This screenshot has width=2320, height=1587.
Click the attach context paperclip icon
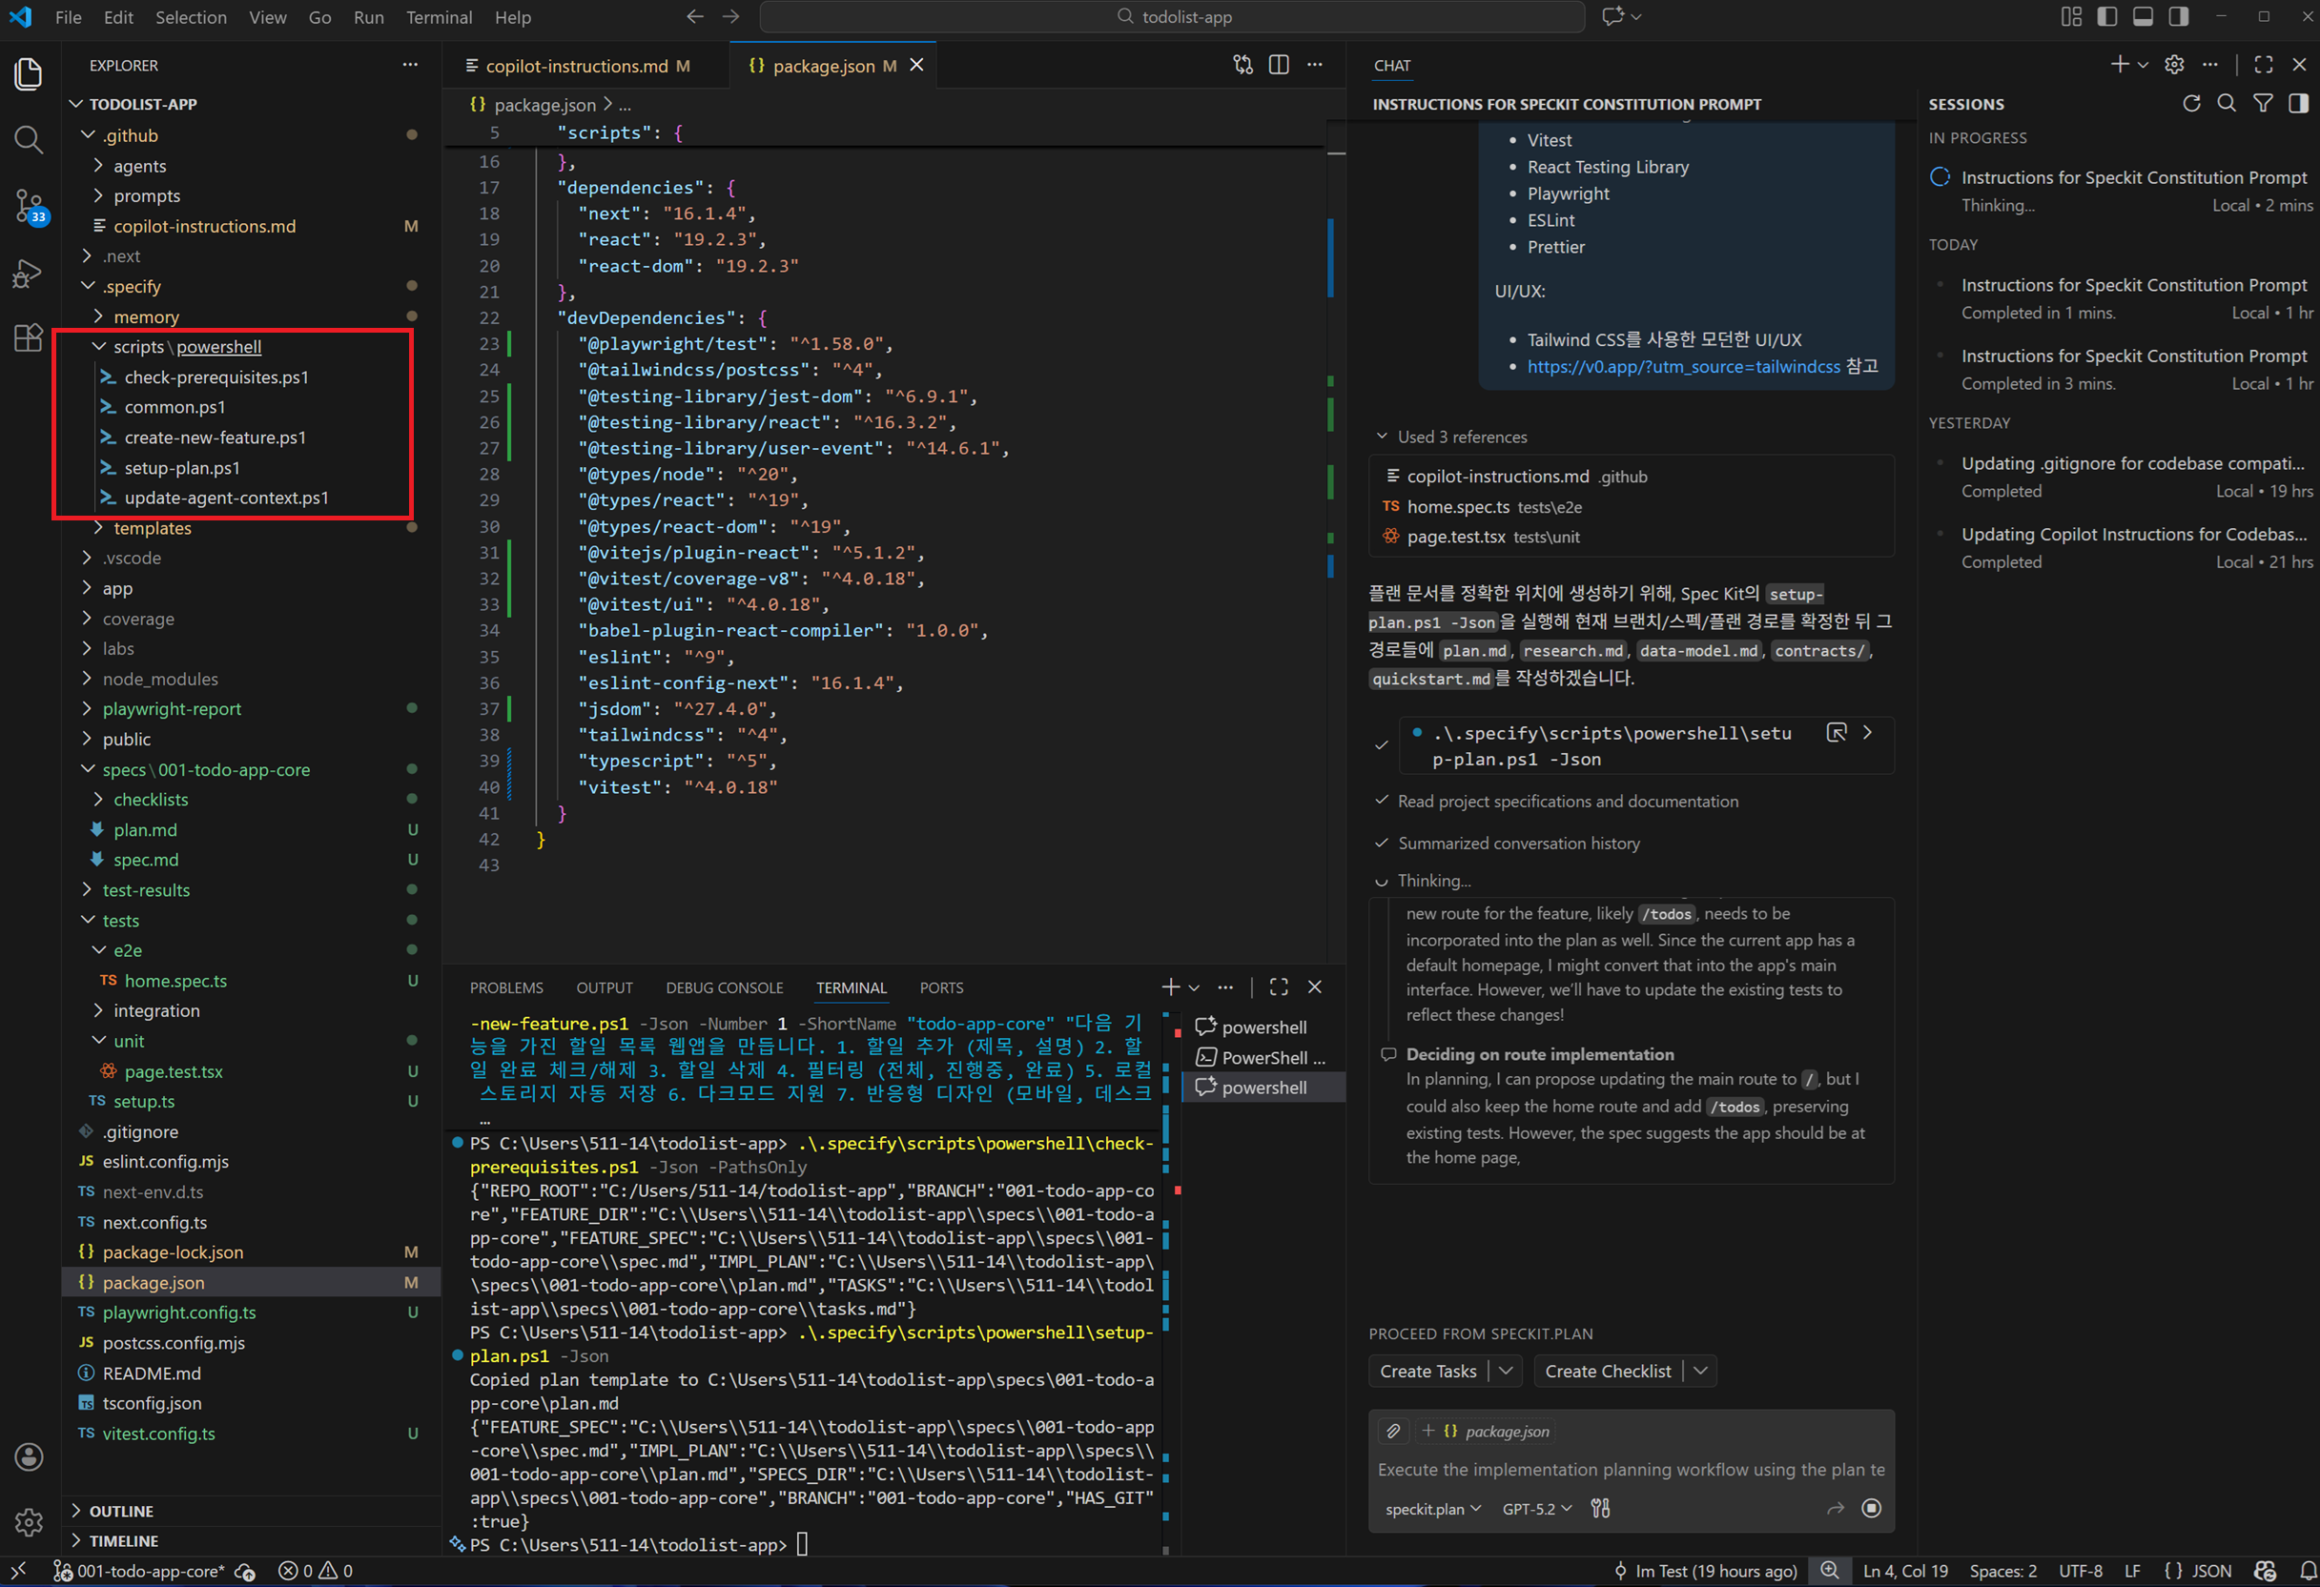(1393, 1432)
